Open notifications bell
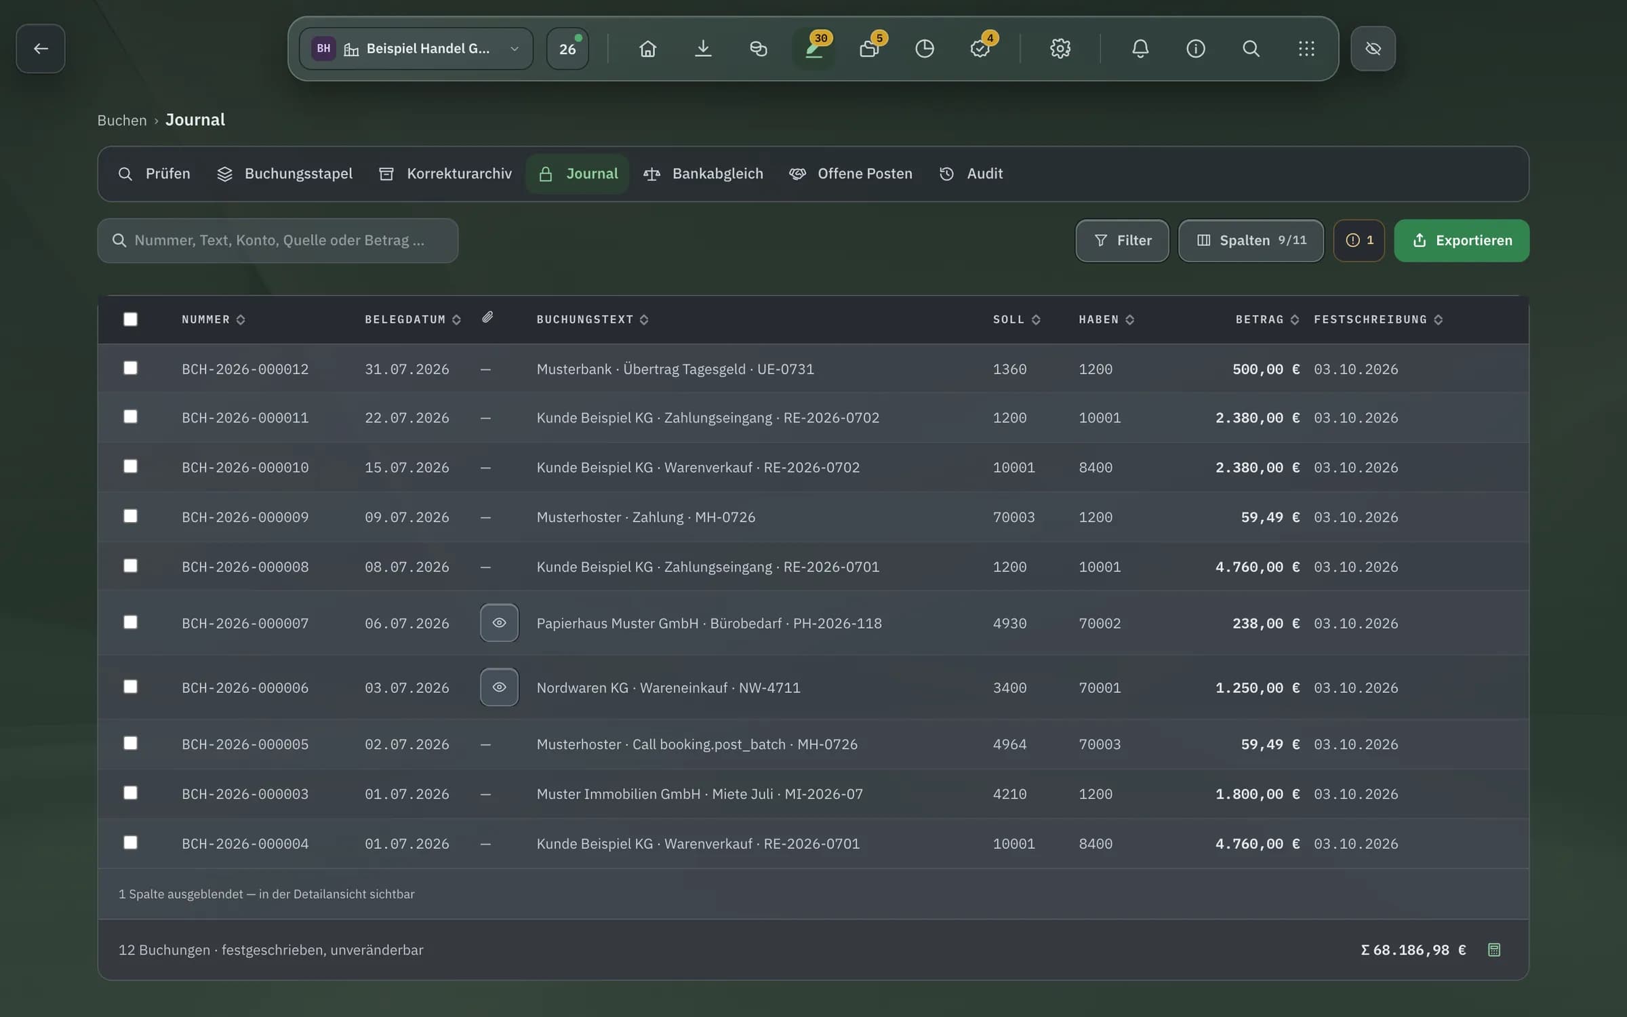 click(x=1140, y=49)
